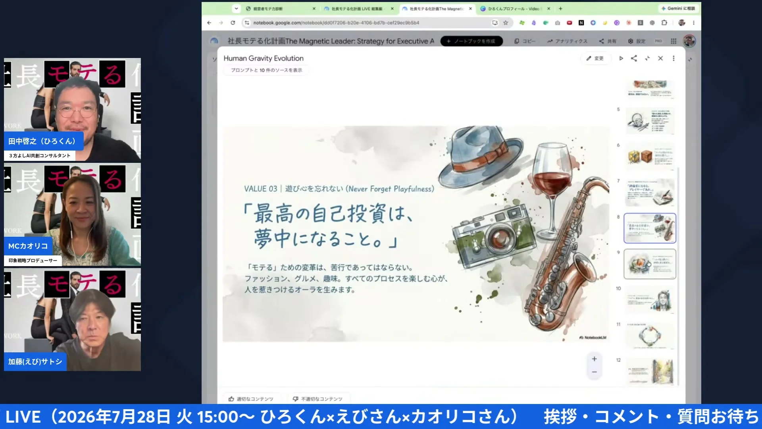Open the NotebookLM account avatar
This screenshot has height=429, width=762.
(689, 41)
